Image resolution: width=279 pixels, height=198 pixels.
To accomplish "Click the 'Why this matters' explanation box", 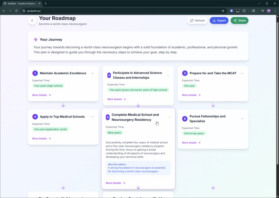I will point(138,168).
